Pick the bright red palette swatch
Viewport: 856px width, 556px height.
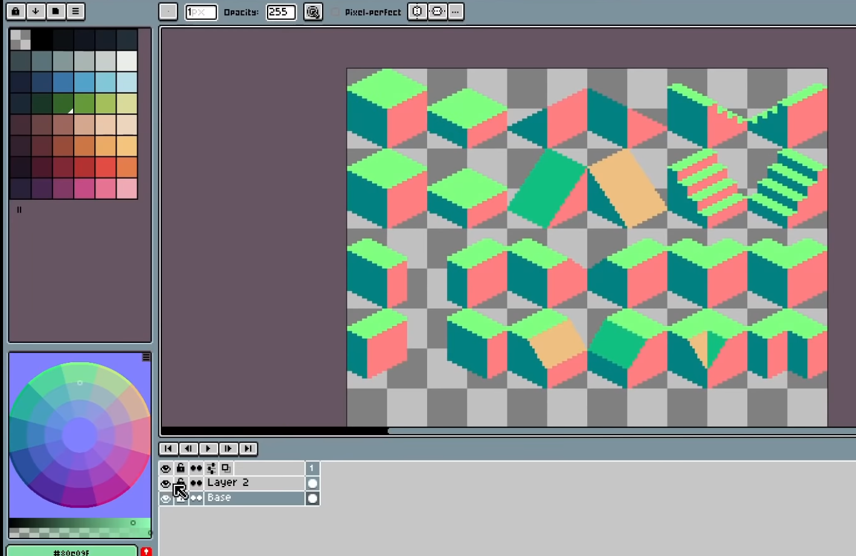click(x=106, y=167)
